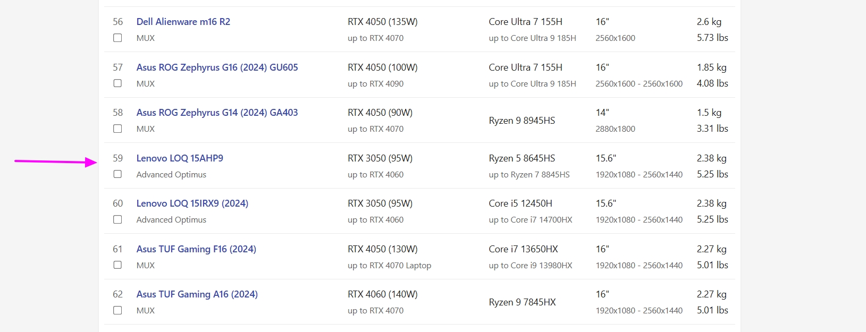The image size is (866, 332).
Task: Mark the Lenovo LOQ 15IRX9 (2024) checkbox
Action: tap(117, 219)
